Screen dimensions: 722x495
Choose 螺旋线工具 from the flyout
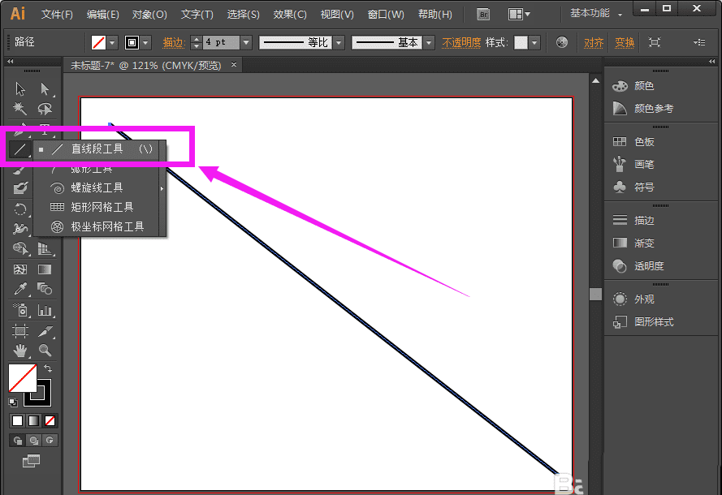[x=97, y=187]
